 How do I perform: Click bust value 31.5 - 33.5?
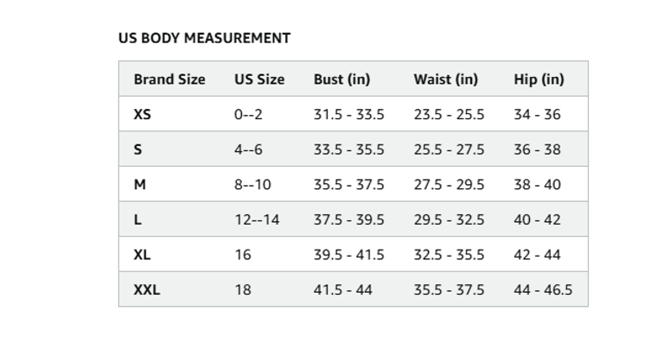pos(348,114)
